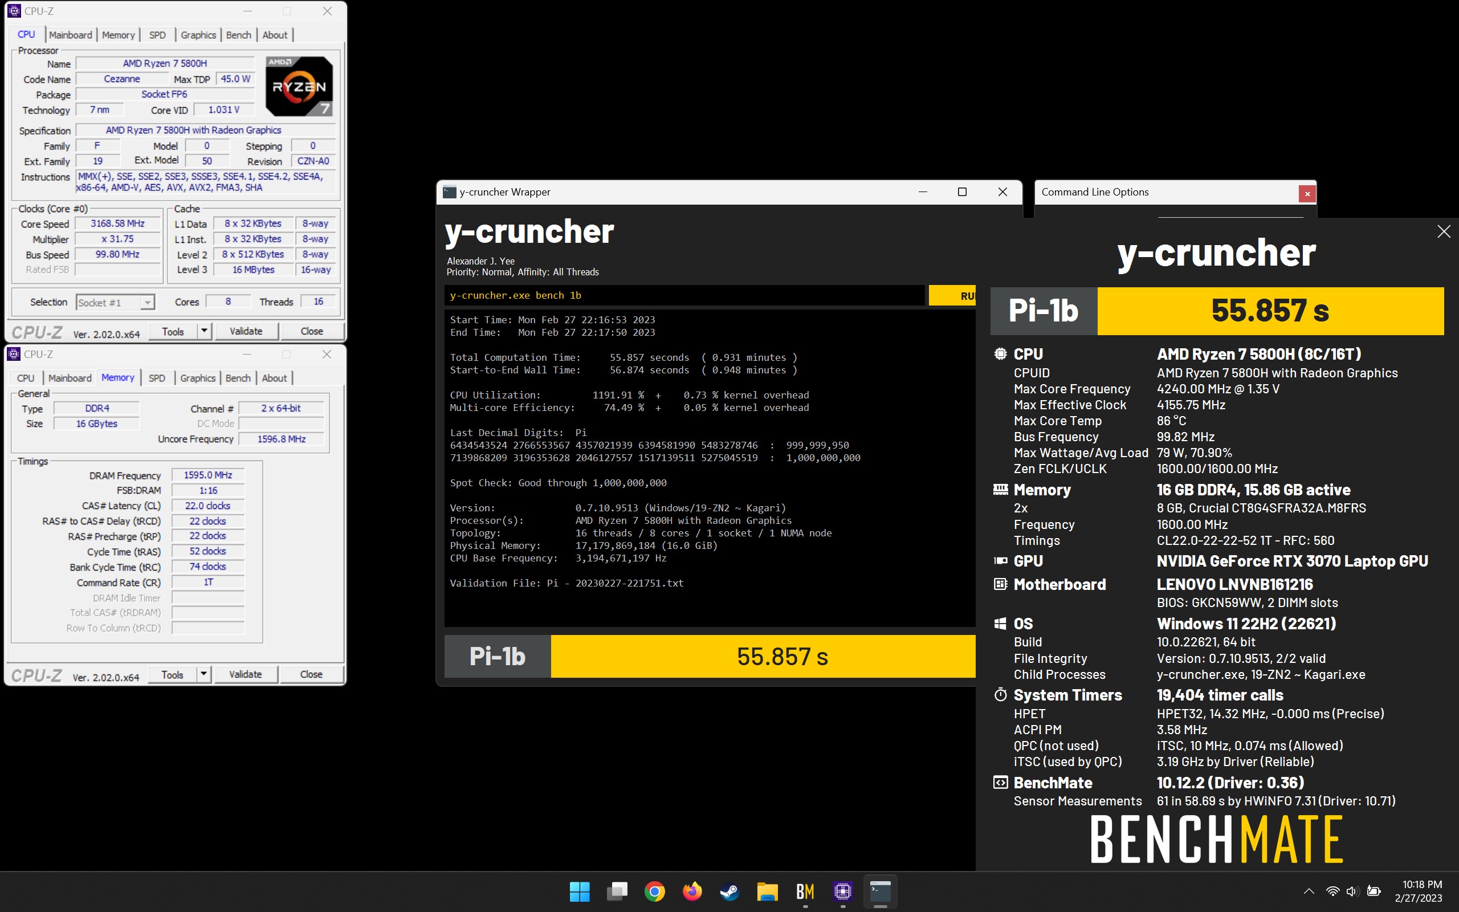Click Validate in top CPU-Z window
Image resolution: width=1459 pixels, height=912 pixels.
[x=246, y=331]
